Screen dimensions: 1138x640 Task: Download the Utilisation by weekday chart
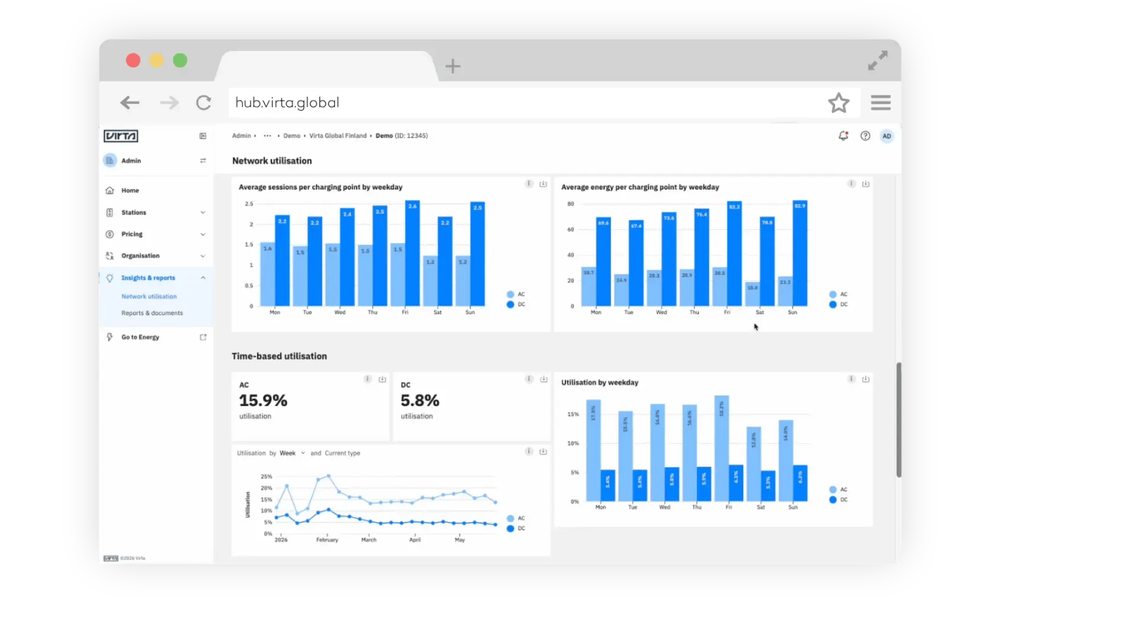coord(865,379)
